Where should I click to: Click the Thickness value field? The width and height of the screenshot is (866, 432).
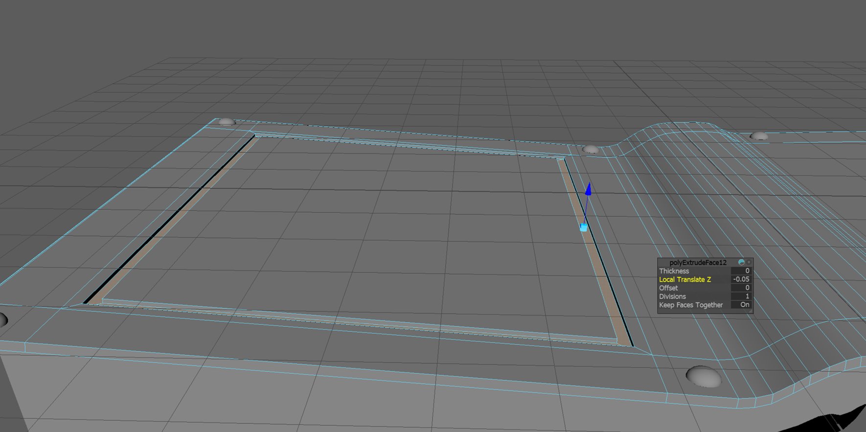coord(741,271)
